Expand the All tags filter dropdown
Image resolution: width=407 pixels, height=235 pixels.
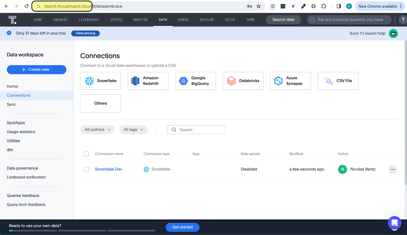(133, 130)
